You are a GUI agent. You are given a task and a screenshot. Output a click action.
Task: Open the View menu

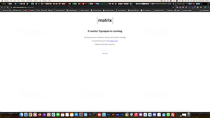18,1
